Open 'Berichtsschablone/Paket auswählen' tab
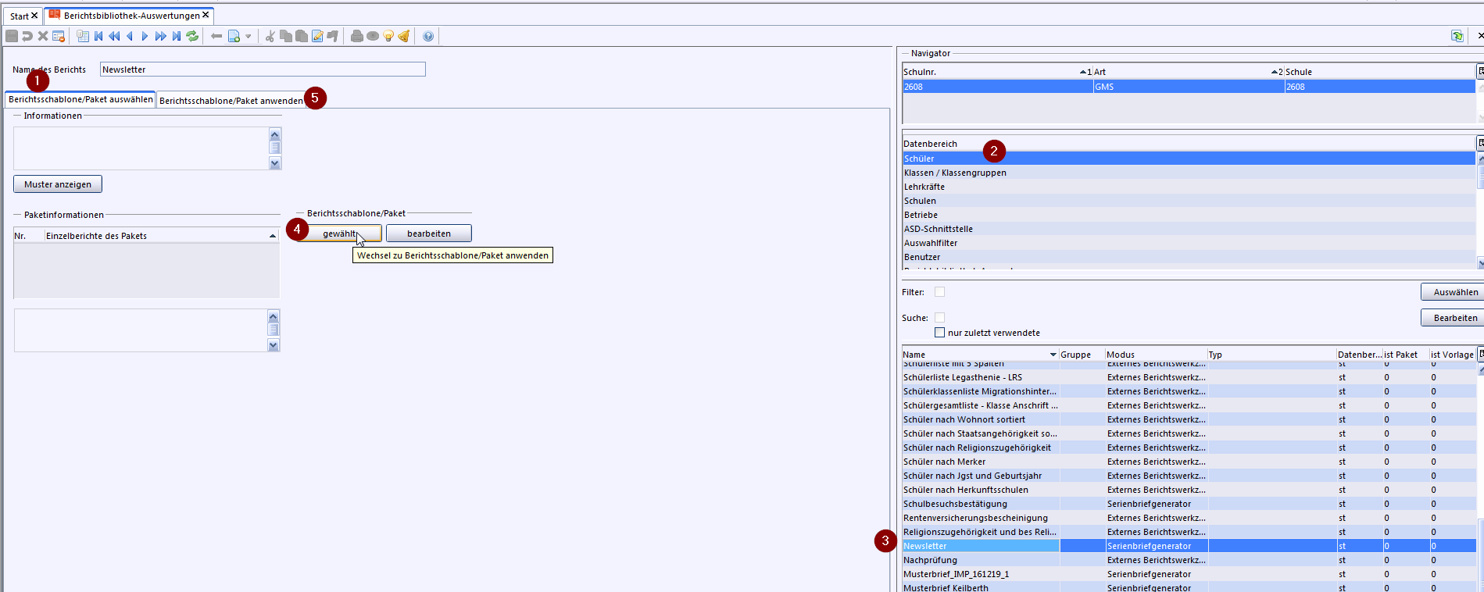The height and width of the screenshot is (592, 1484). point(80,99)
